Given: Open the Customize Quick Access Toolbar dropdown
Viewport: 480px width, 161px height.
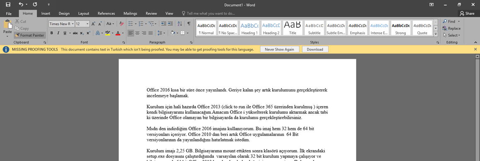Looking at the screenshot, I should pyautogui.click(x=49, y=5).
